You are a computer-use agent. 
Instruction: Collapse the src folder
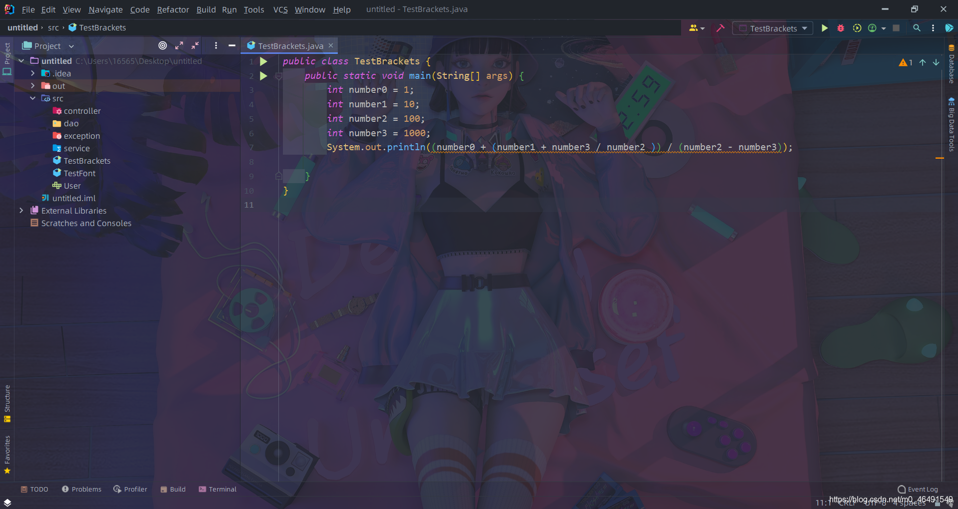(33, 98)
